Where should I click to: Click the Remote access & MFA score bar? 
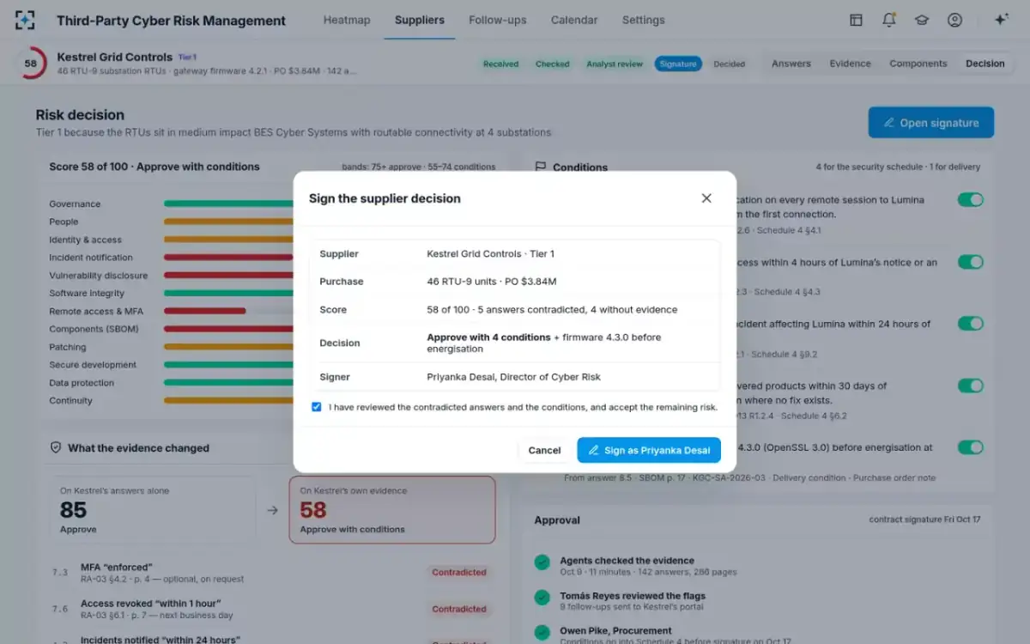point(205,311)
